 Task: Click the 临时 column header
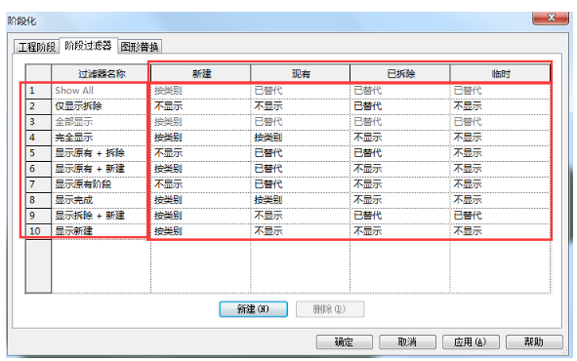501,73
